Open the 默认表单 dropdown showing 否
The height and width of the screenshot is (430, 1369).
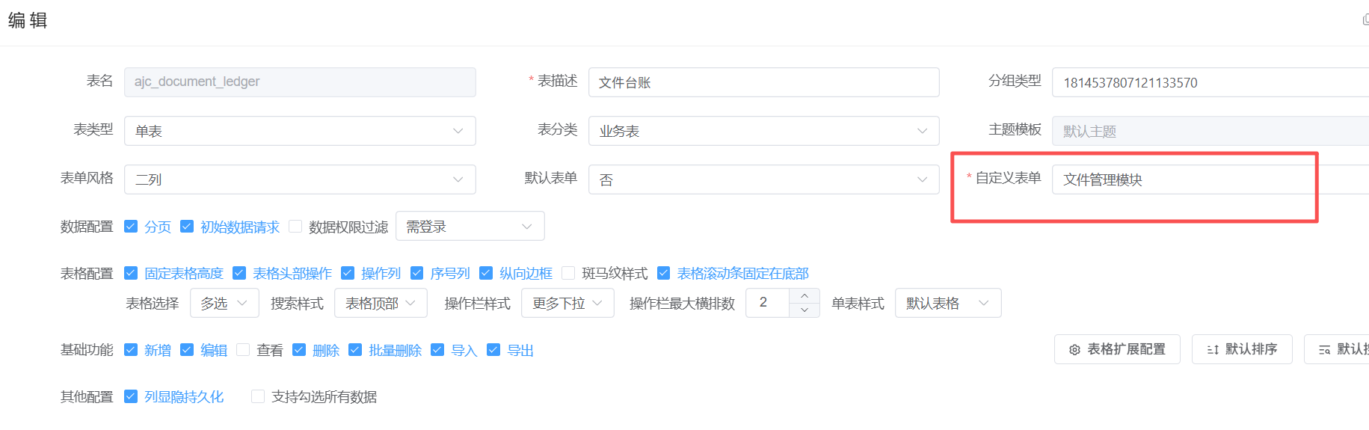click(x=763, y=179)
